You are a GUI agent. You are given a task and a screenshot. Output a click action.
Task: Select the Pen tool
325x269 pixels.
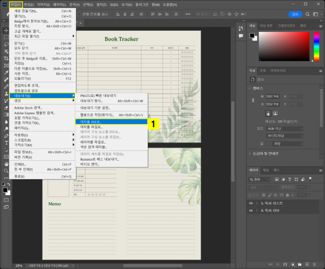[x=6, y=136]
